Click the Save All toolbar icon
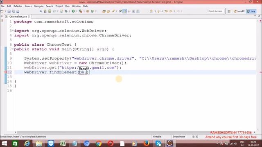 click(14, 11)
